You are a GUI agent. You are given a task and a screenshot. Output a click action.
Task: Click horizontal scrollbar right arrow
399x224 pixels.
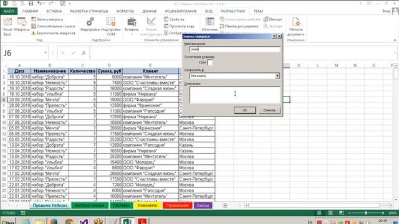391,205
